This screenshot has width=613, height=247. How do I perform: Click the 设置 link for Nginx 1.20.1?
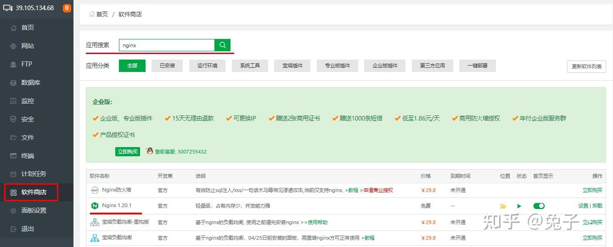583,206
